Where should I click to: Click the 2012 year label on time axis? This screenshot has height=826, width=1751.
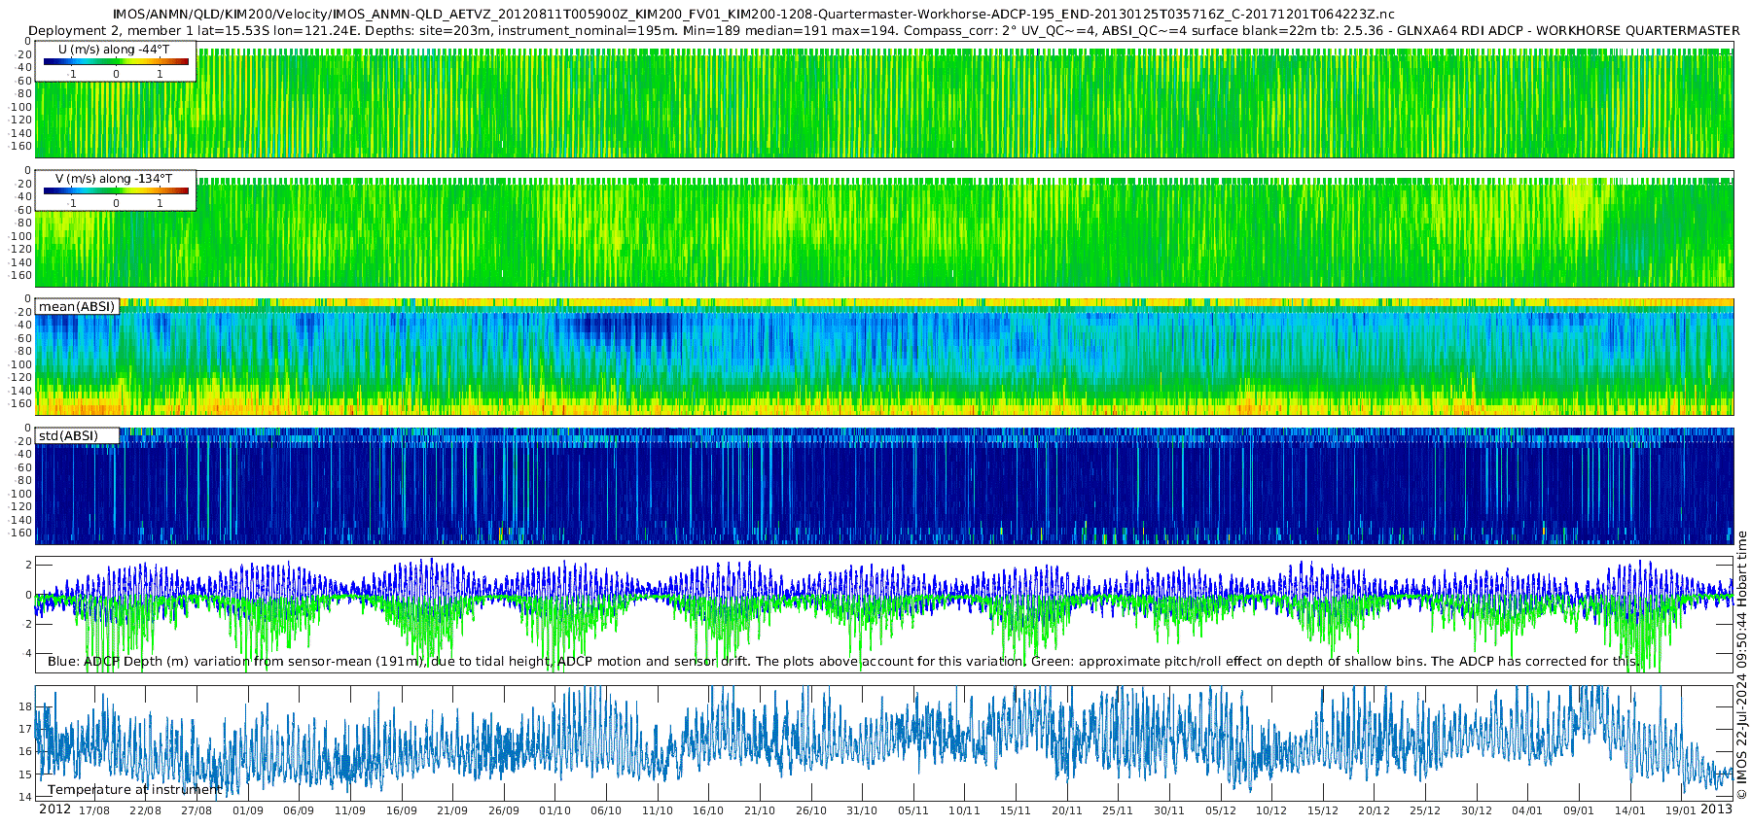pyautogui.click(x=54, y=809)
